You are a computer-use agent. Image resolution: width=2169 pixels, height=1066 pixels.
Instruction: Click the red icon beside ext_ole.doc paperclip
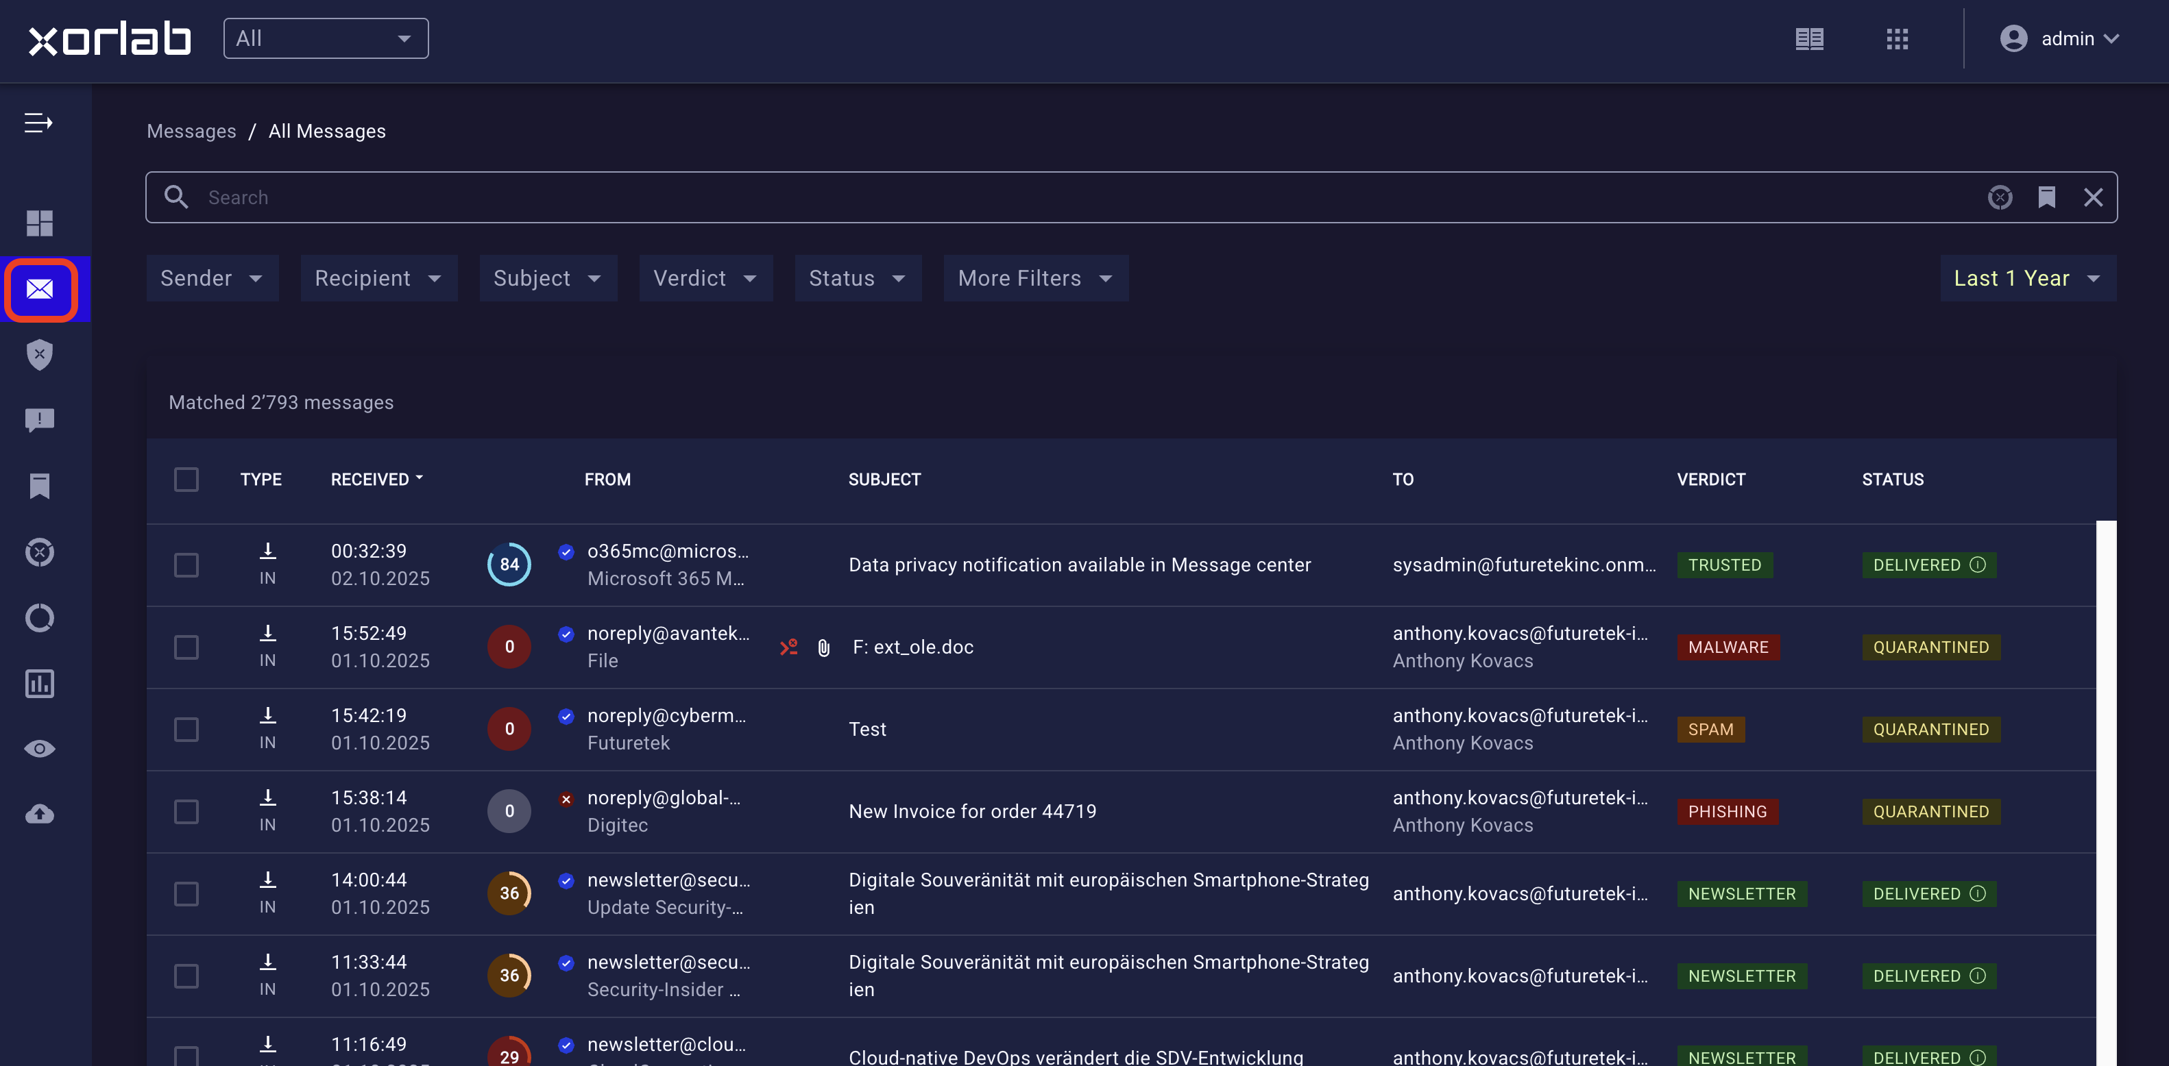click(x=789, y=647)
